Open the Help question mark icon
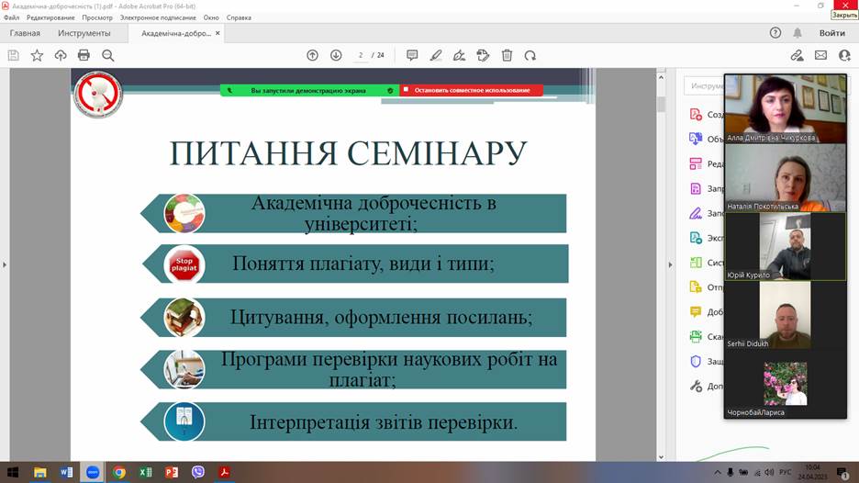This screenshot has width=859, height=483. [775, 33]
